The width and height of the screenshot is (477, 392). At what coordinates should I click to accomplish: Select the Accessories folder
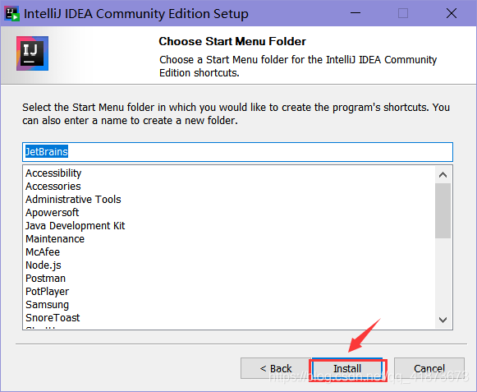pyautogui.click(x=53, y=186)
